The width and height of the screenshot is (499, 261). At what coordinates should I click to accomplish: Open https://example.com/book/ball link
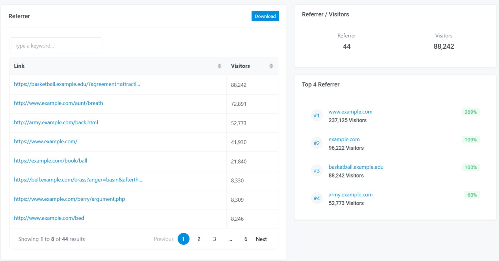click(x=50, y=161)
